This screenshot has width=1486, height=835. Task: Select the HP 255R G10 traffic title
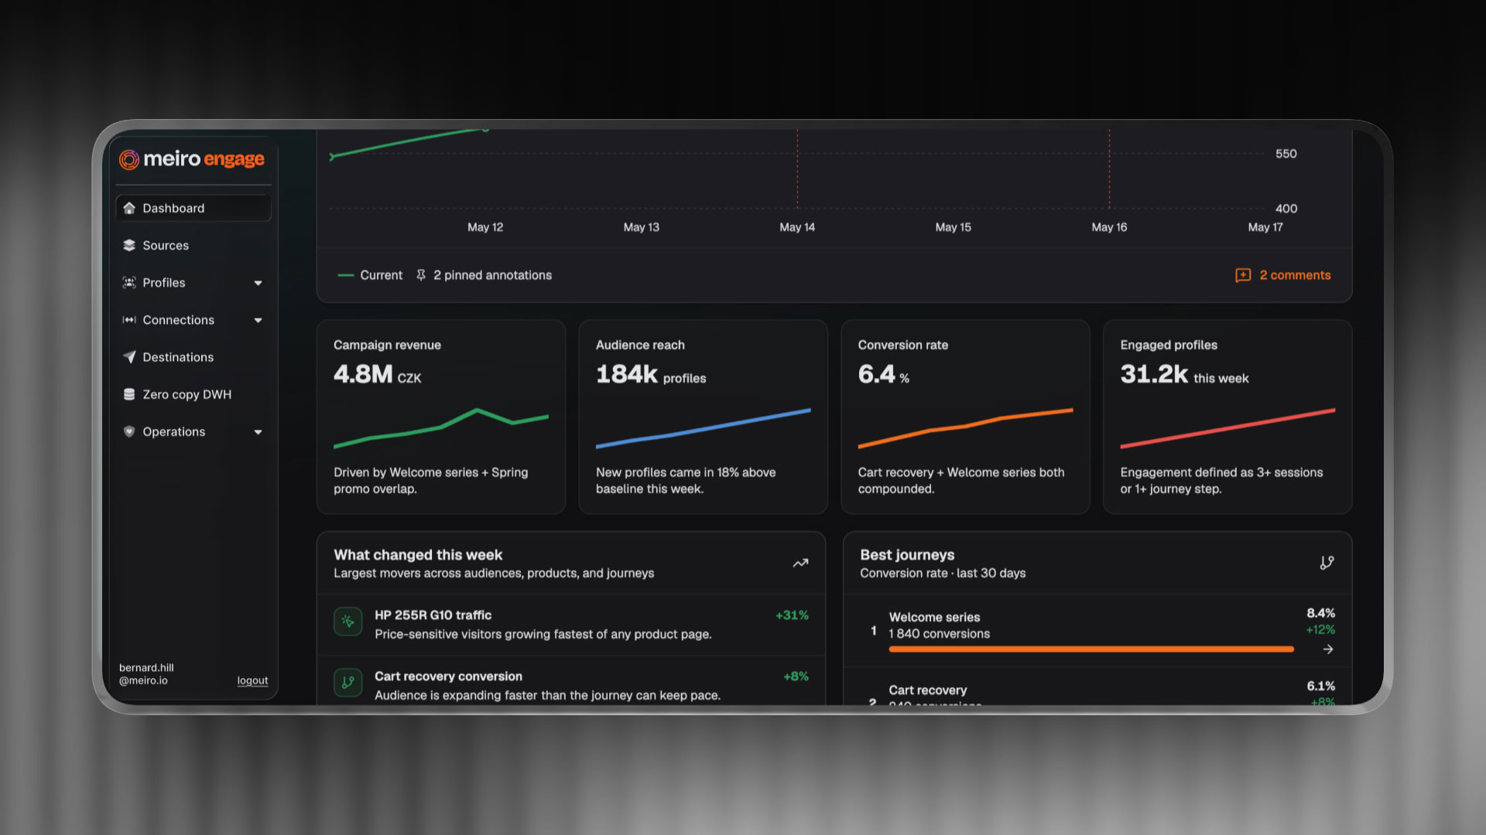[x=433, y=615]
